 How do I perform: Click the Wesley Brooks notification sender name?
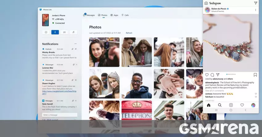click(48, 52)
